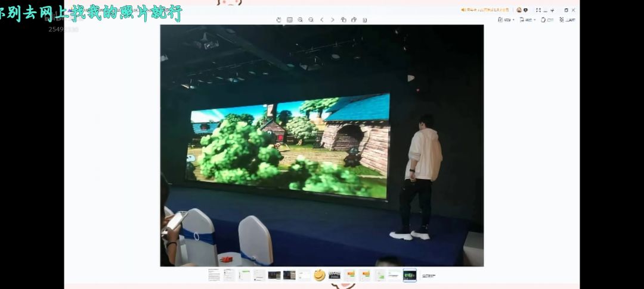Image resolution: width=644 pixels, height=289 pixels.
Task: Enter fullscreen with the four-corner icon
Action: click(x=538, y=10)
